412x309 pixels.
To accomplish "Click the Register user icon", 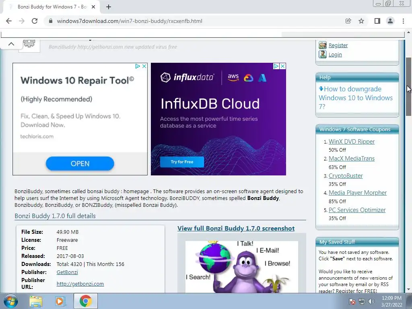I will coord(322,45).
